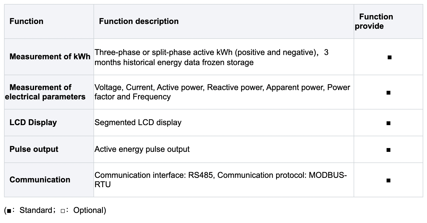Click the Function column header
Screen dimensions: 427x223
coord(26,21)
